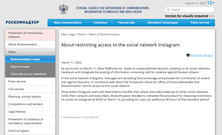Screen dimensions: 222x135
Task: Open the Connection menu
Action: 100,23
